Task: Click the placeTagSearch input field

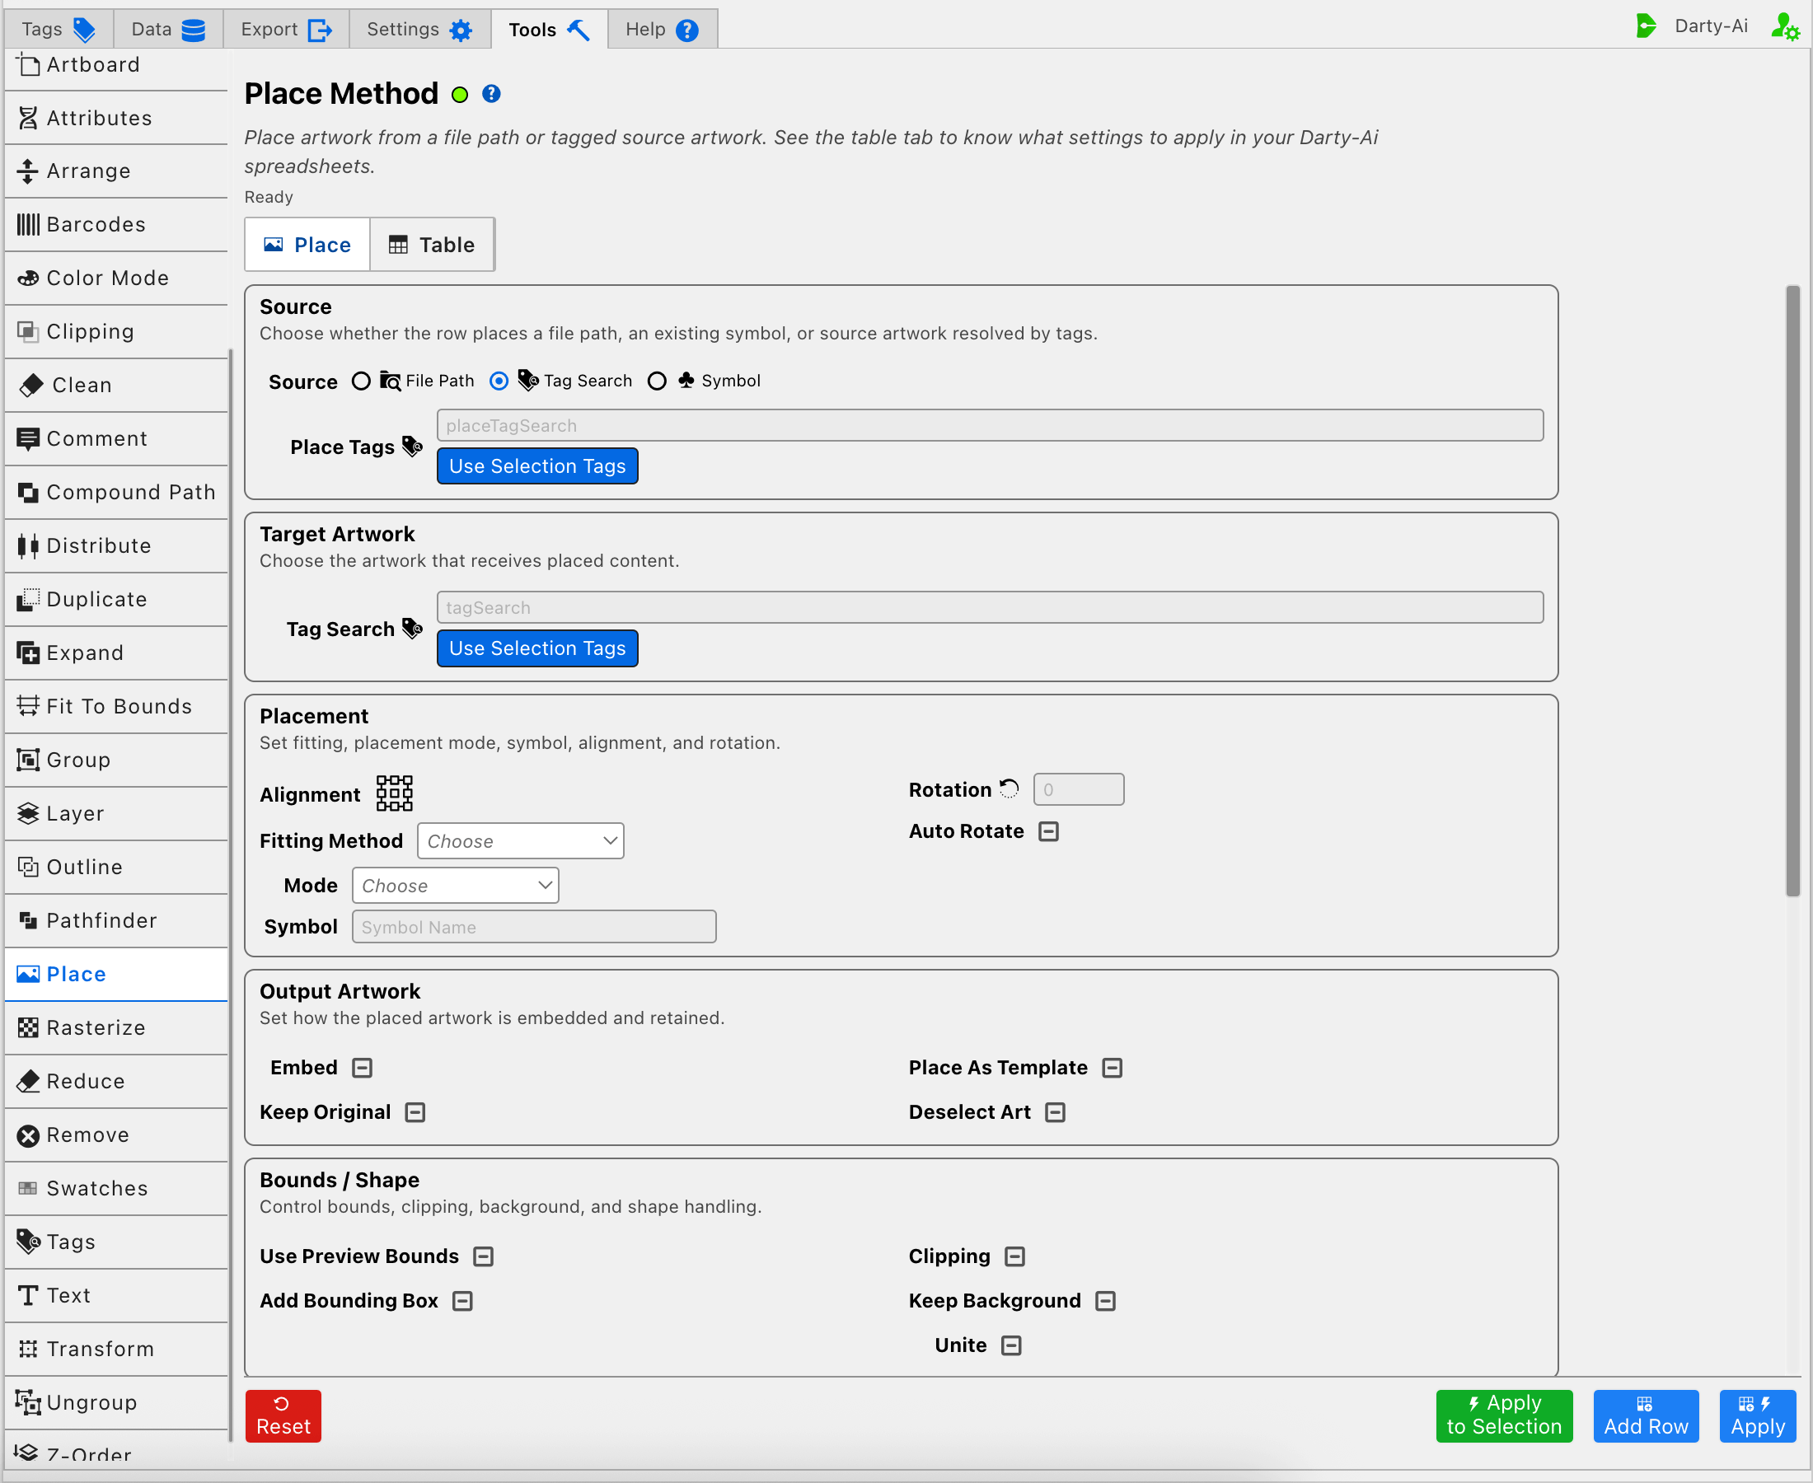Action: tap(991, 425)
